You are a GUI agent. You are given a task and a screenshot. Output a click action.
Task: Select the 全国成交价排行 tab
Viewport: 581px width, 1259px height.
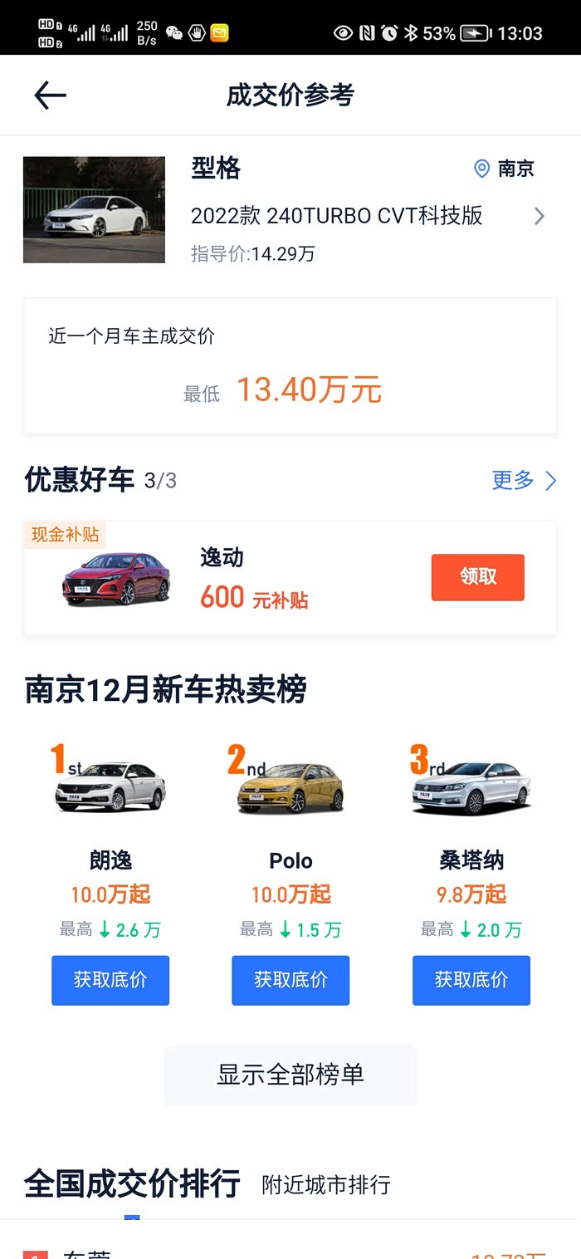click(x=132, y=1183)
